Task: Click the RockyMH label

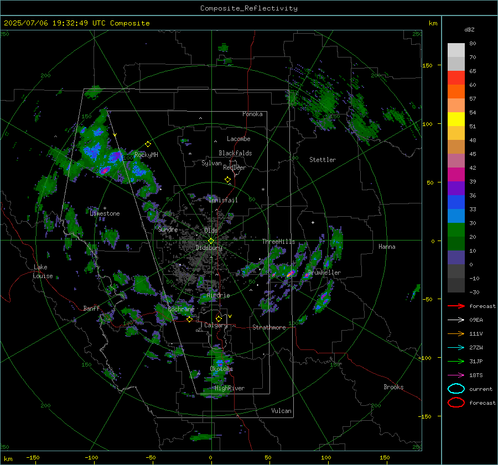Action: [146, 155]
